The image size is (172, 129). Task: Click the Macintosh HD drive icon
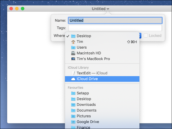[73, 53]
